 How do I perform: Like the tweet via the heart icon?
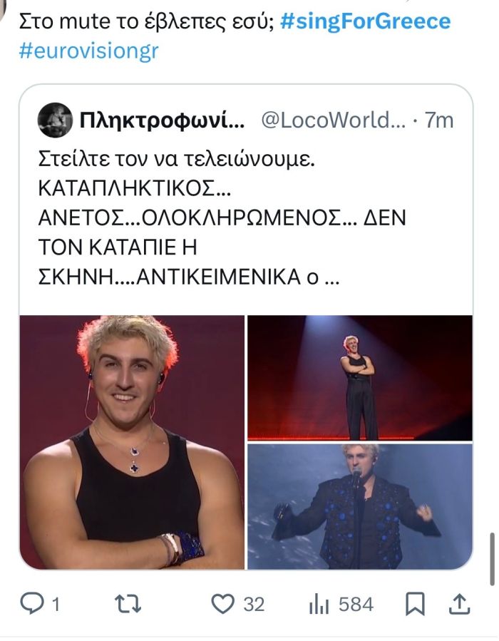pyautogui.click(x=222, y=604)
